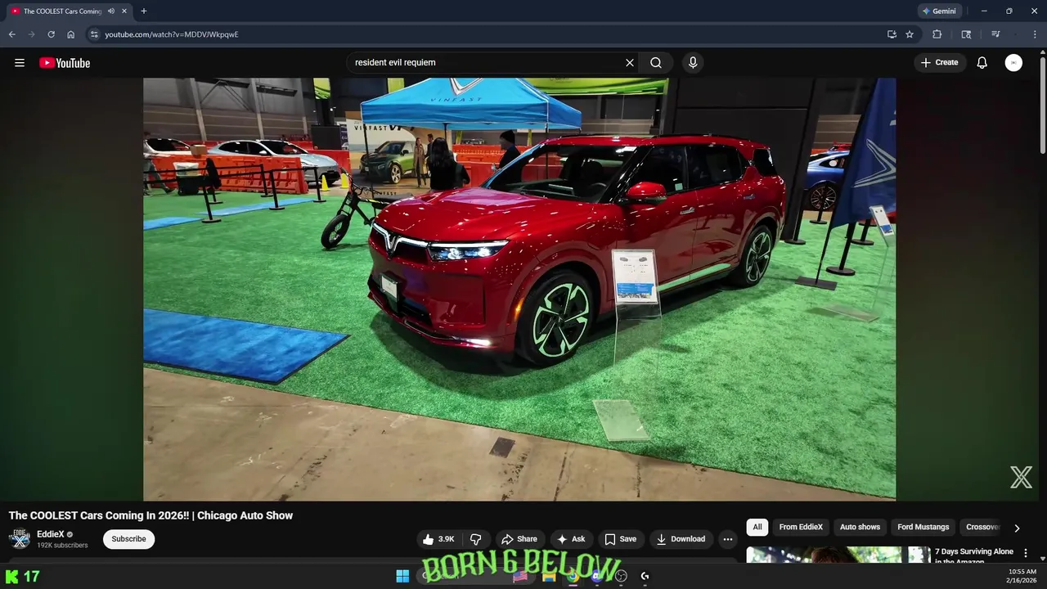Viewport: 1047px width, 589px height.
Task: Select the From EddieX chip
Action: (x=801, y=527)
